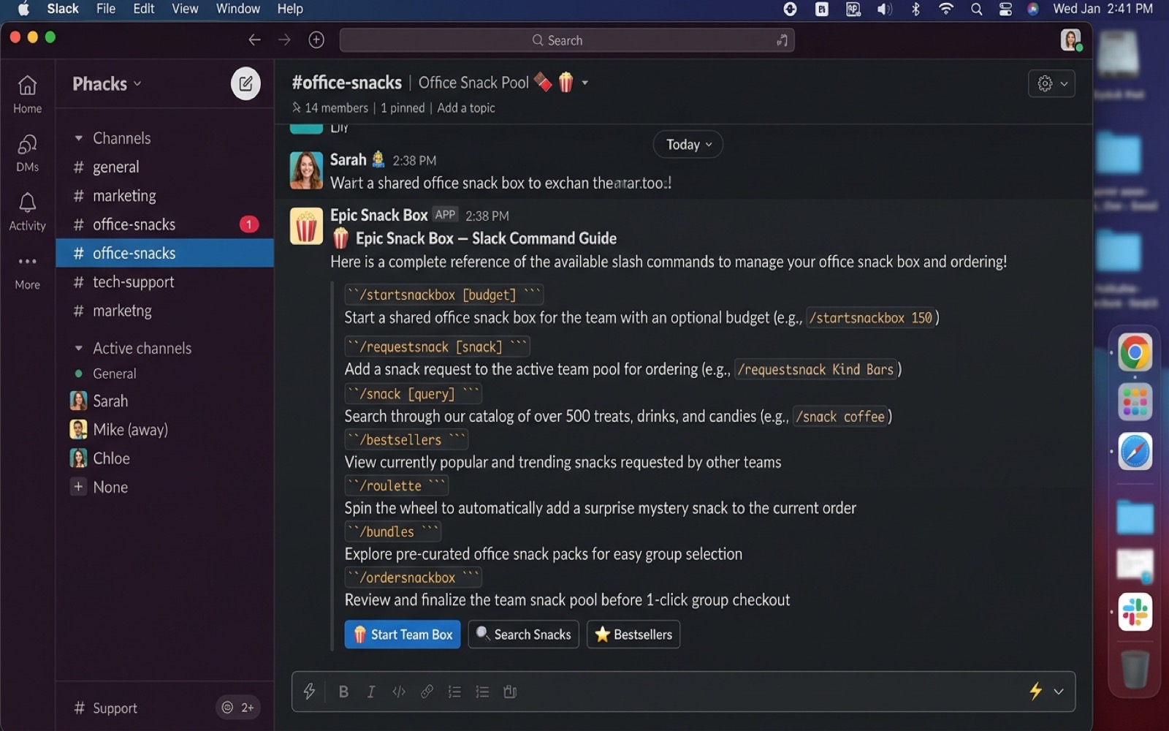Open direct message with Mike (away)
The image size is (1169, 731).
(x=165, y=430)
